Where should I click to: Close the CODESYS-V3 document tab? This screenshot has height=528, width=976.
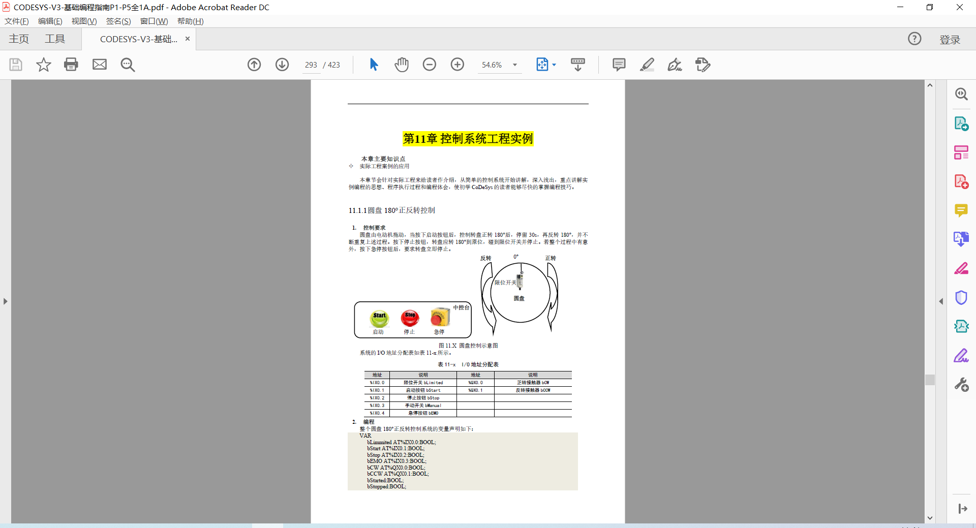pos(188,39)
